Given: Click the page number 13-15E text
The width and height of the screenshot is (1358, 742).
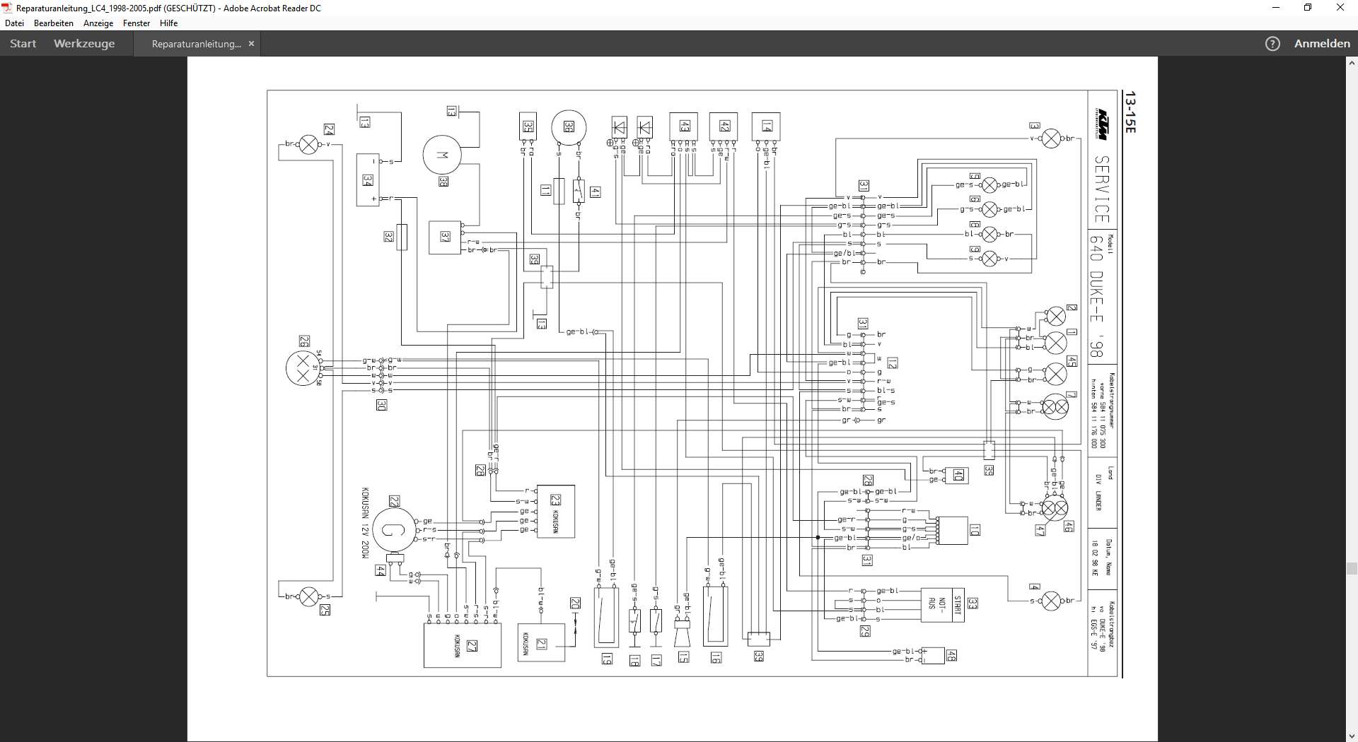Looking at the screenshot, I should tap(1130, 112).
